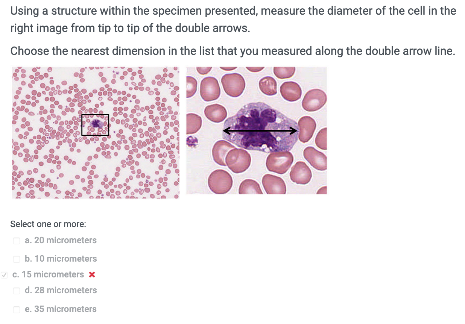Check the "d. 28 micrometers" checkbox
This screenshot has width=465, height=324.
point(17,291)
